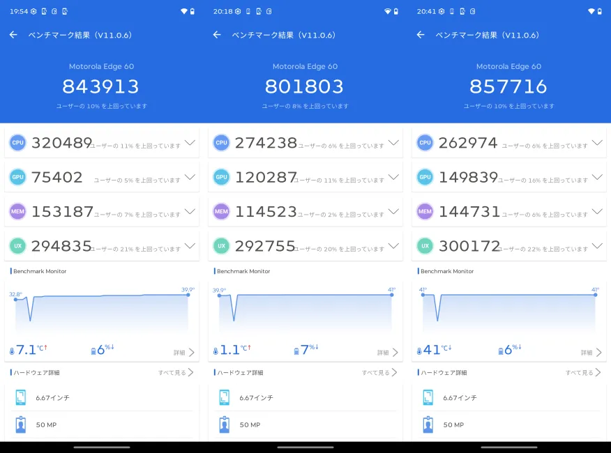Tap すべて見る in 857716 screen
The image size is (611, 453).
tap(583, 372)
